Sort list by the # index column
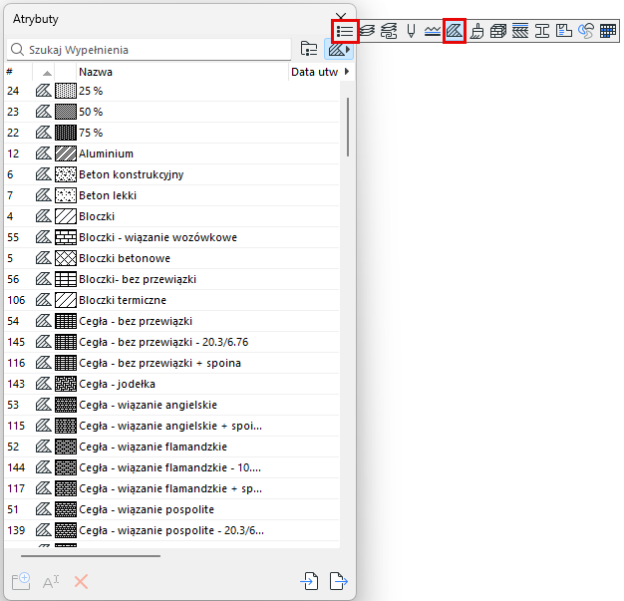624x601 pixels. pyautogui.click(x=18, y=72)
